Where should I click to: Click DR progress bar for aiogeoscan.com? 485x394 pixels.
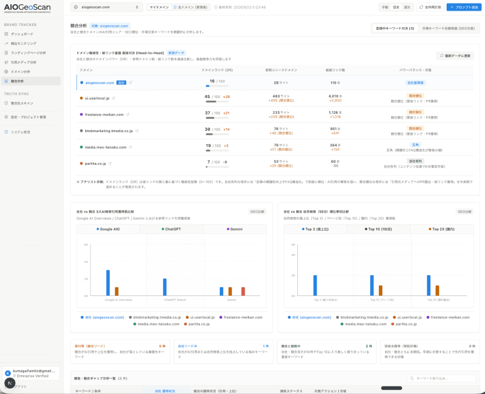click(x=217, y=86)
